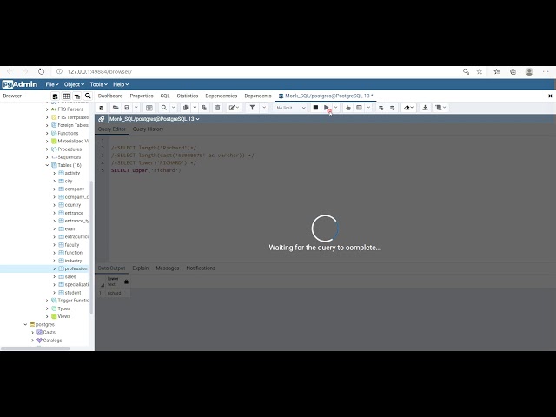Click the connection status icon beside Monk_SQL connection

tap(102, 119)
